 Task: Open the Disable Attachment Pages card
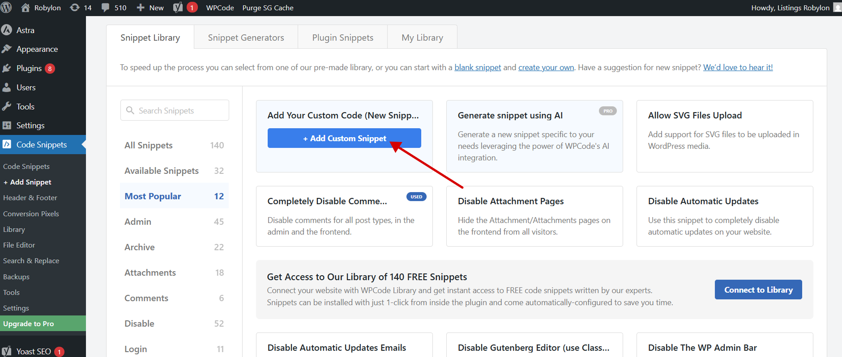pos(534,216)
